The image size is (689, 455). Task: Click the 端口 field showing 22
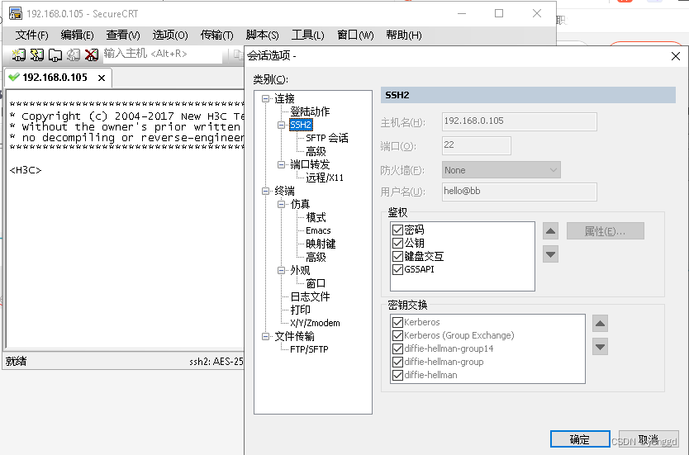477,145
